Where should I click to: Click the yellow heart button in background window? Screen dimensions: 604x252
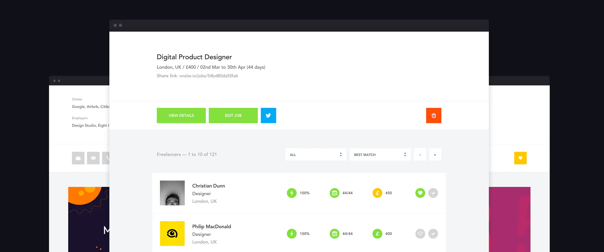pos(520,158)
